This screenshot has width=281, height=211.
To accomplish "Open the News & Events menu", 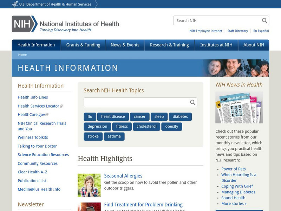I will 125,45.
